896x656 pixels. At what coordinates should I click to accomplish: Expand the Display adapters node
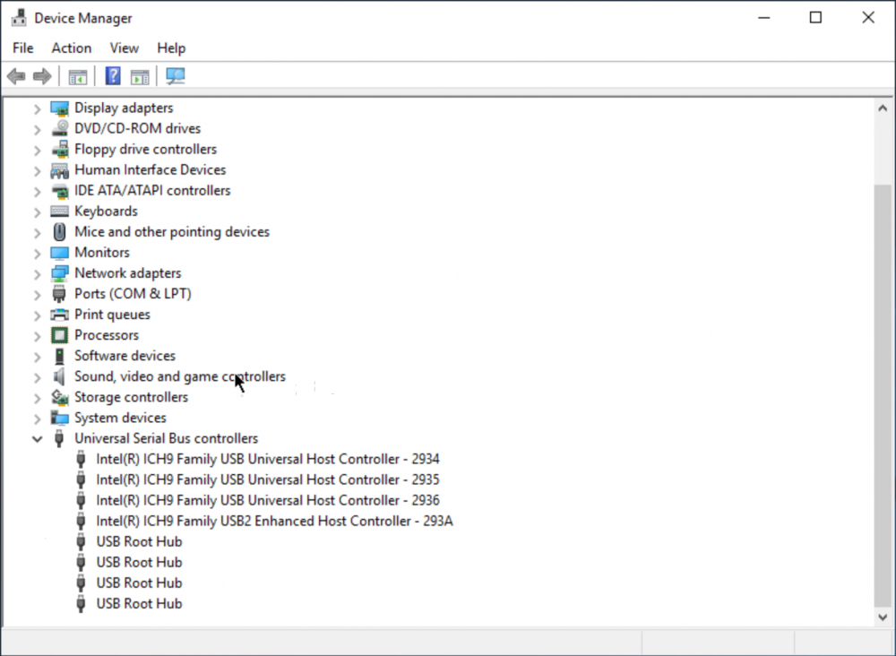(37, 108)
